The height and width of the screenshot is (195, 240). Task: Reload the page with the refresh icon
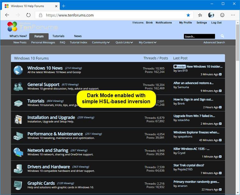click(x=28, y=15)
